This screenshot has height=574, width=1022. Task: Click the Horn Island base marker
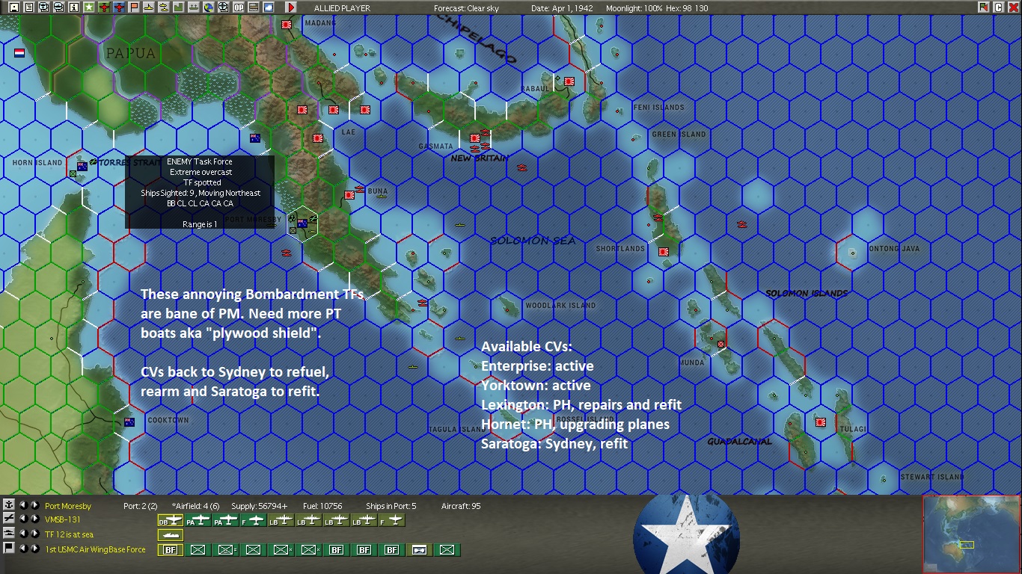[x=81, y=166]
